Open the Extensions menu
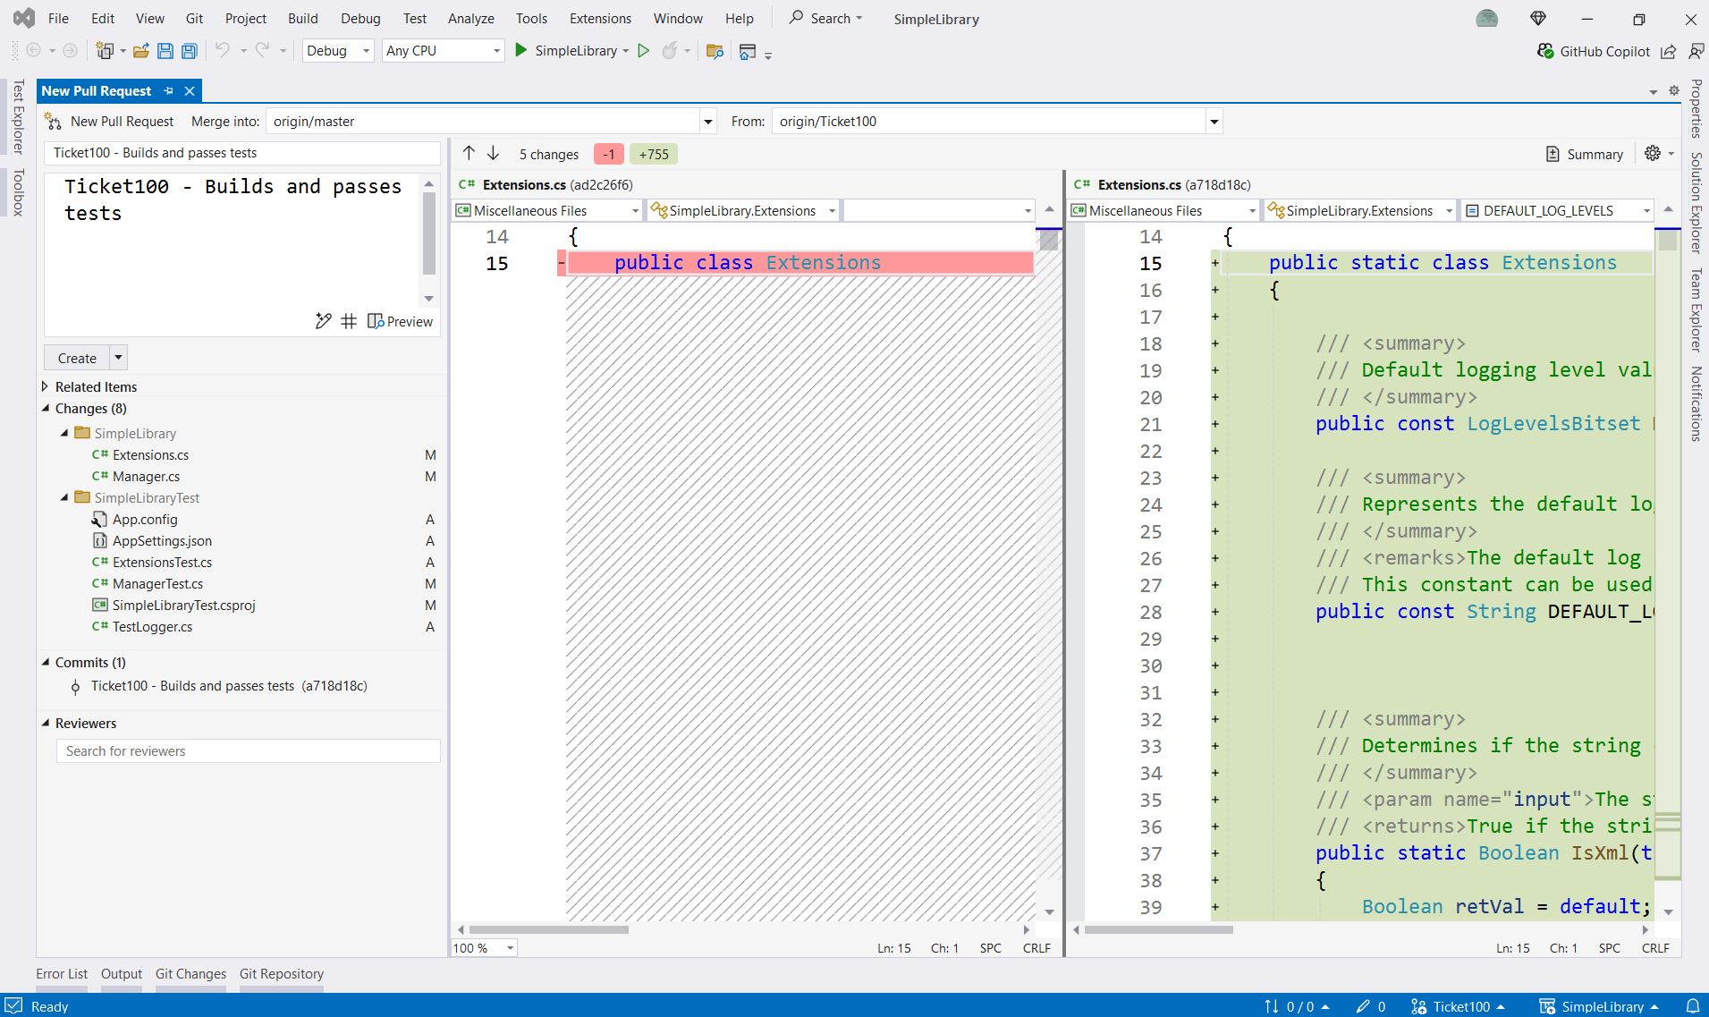Screen dimensions: 1709x1017 600,18
